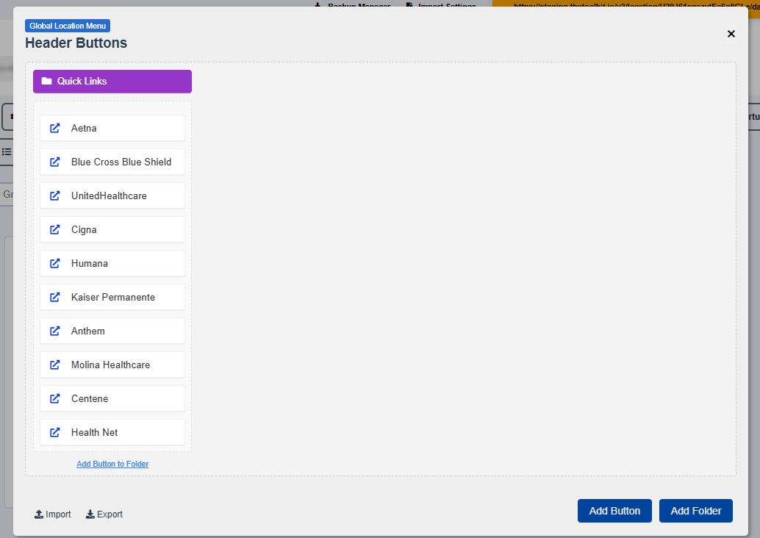The height and width of the screenshot is (538, 760).
Task: Click the external-link icon beside Cigna
Action: pos(55,230)
